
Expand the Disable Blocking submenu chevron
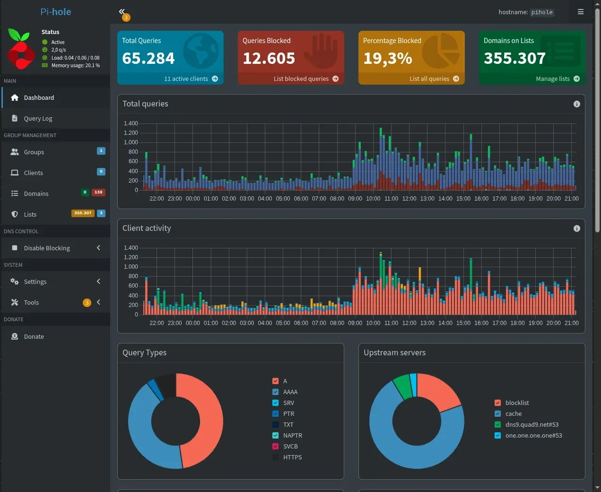(x=98, y=248)
